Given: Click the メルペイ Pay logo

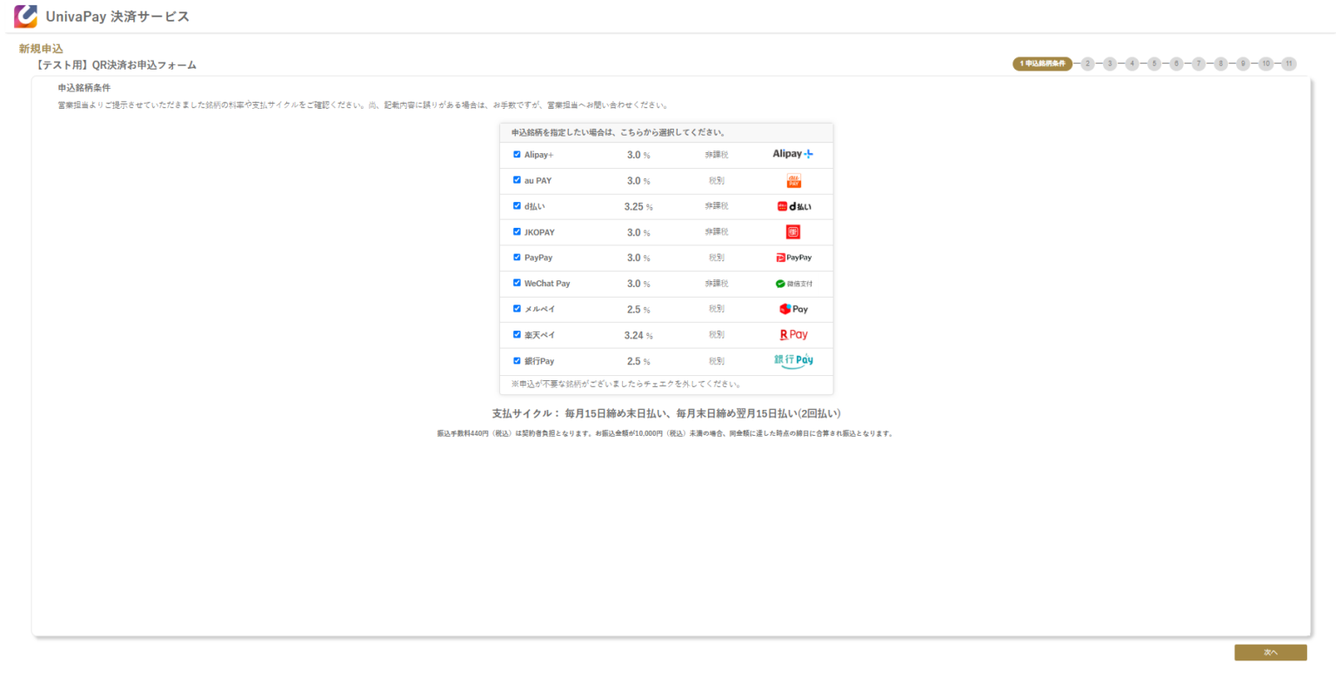Looking at the screenshot, I should pyautogui.click(x=792, y=309).
